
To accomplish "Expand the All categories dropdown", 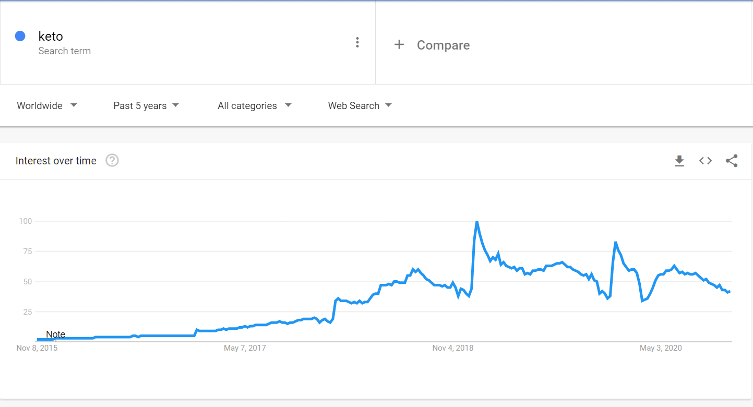I will click(x=255, y=105).
